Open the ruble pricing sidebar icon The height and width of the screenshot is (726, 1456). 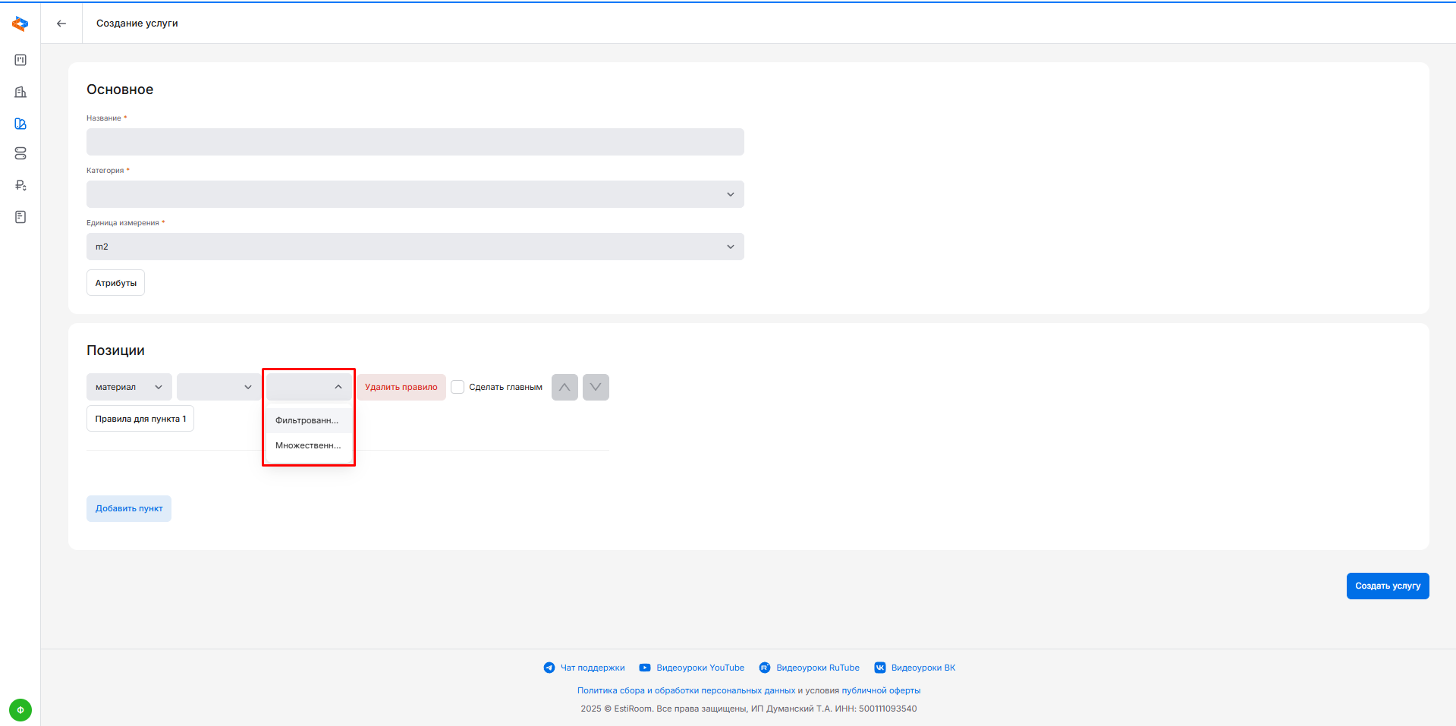click(x=20, y=185)
